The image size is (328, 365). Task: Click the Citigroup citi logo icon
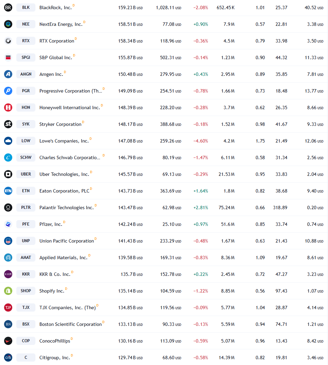[x=8, y=358]
